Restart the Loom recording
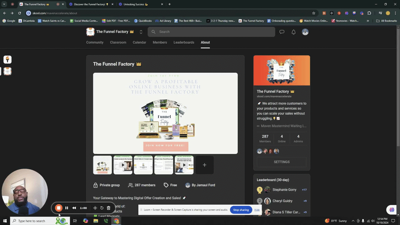 (102, 208)
